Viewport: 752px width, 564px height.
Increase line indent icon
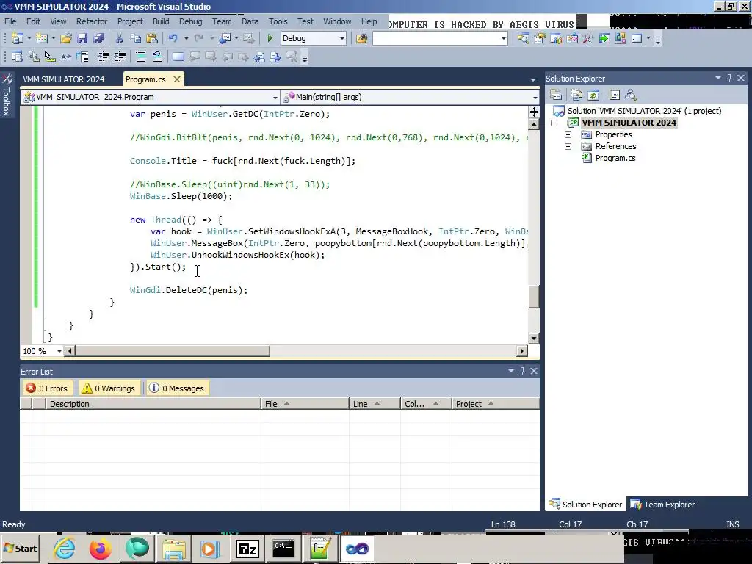120,57
